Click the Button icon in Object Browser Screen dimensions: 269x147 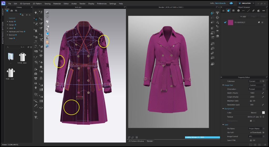coord(238,11)
